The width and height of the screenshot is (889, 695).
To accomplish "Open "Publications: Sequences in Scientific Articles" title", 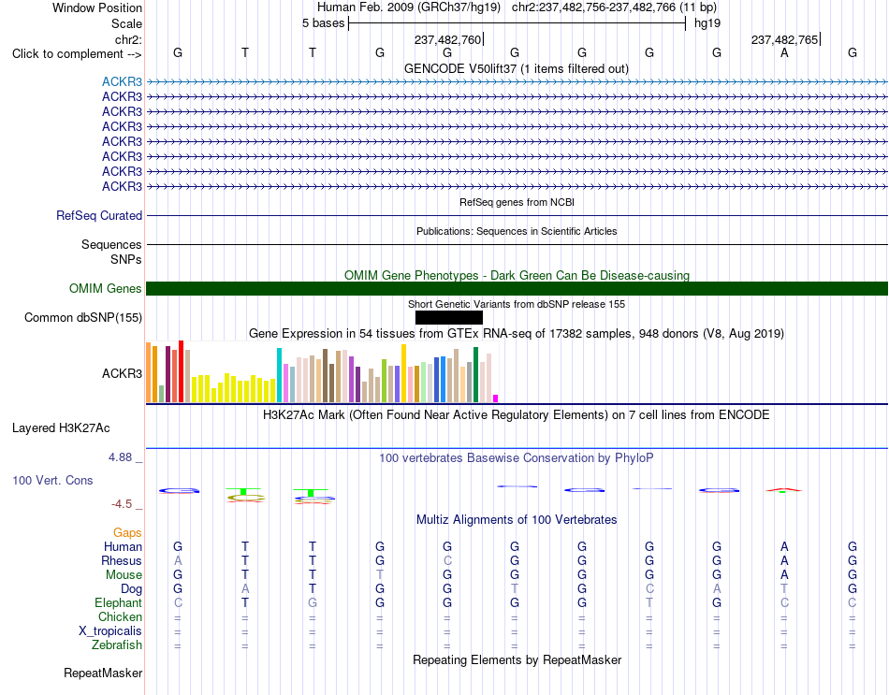I will [x=517, y=231].
